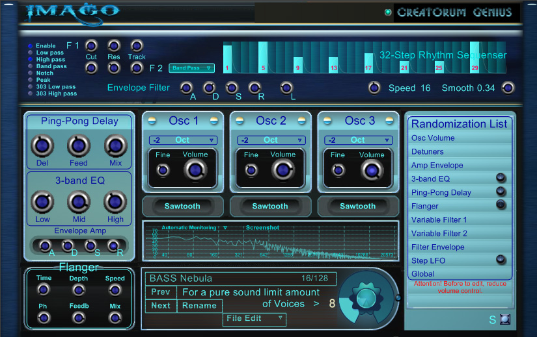Click the Flanger Feedb knob

(x=78, y=318)
